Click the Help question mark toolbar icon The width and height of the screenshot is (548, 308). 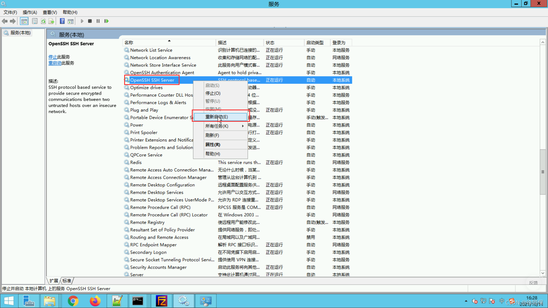tap(62, 21)
